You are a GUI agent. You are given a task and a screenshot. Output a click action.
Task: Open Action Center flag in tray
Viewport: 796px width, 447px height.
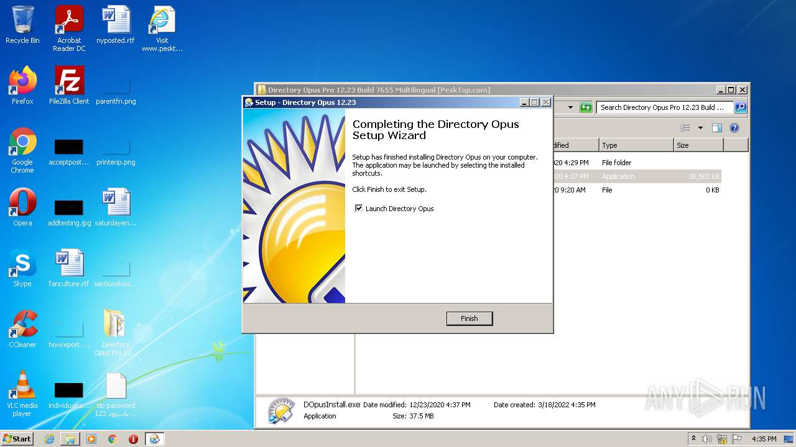[737, 439]
